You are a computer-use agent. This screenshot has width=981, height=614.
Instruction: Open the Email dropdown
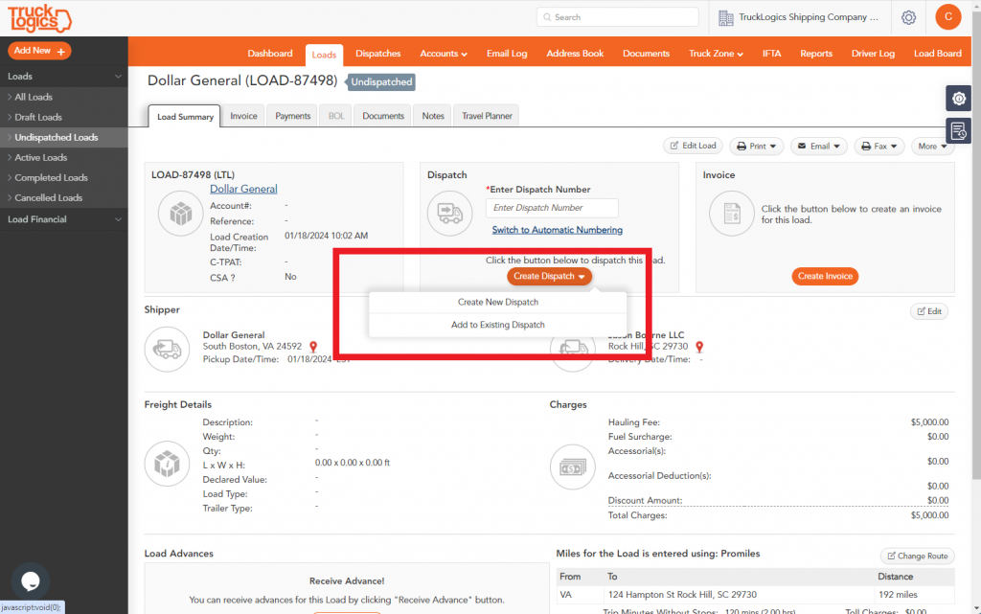(x=819, y=147)
